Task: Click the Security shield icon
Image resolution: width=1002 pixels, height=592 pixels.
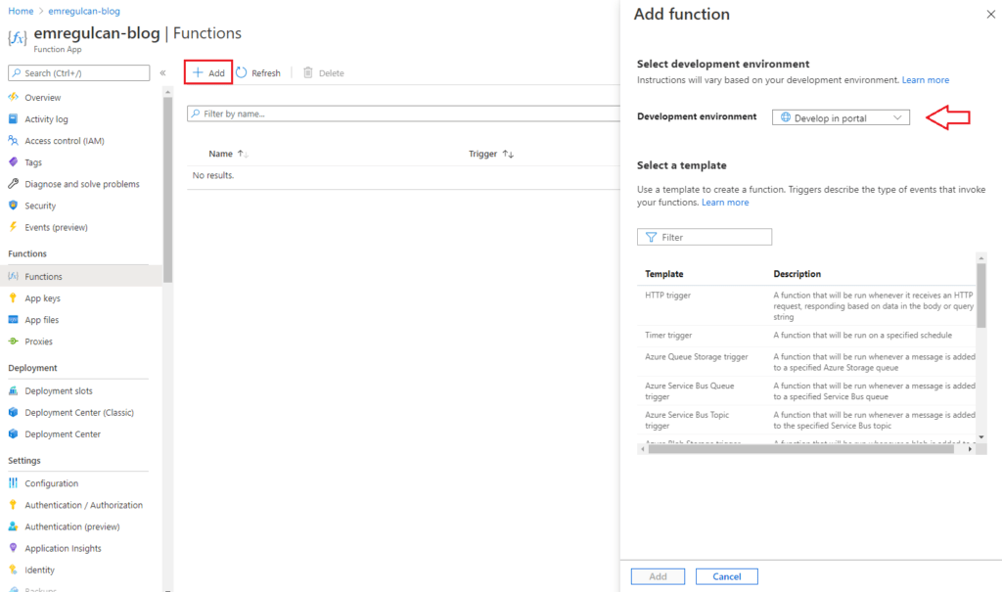Action: coord(13,205)
